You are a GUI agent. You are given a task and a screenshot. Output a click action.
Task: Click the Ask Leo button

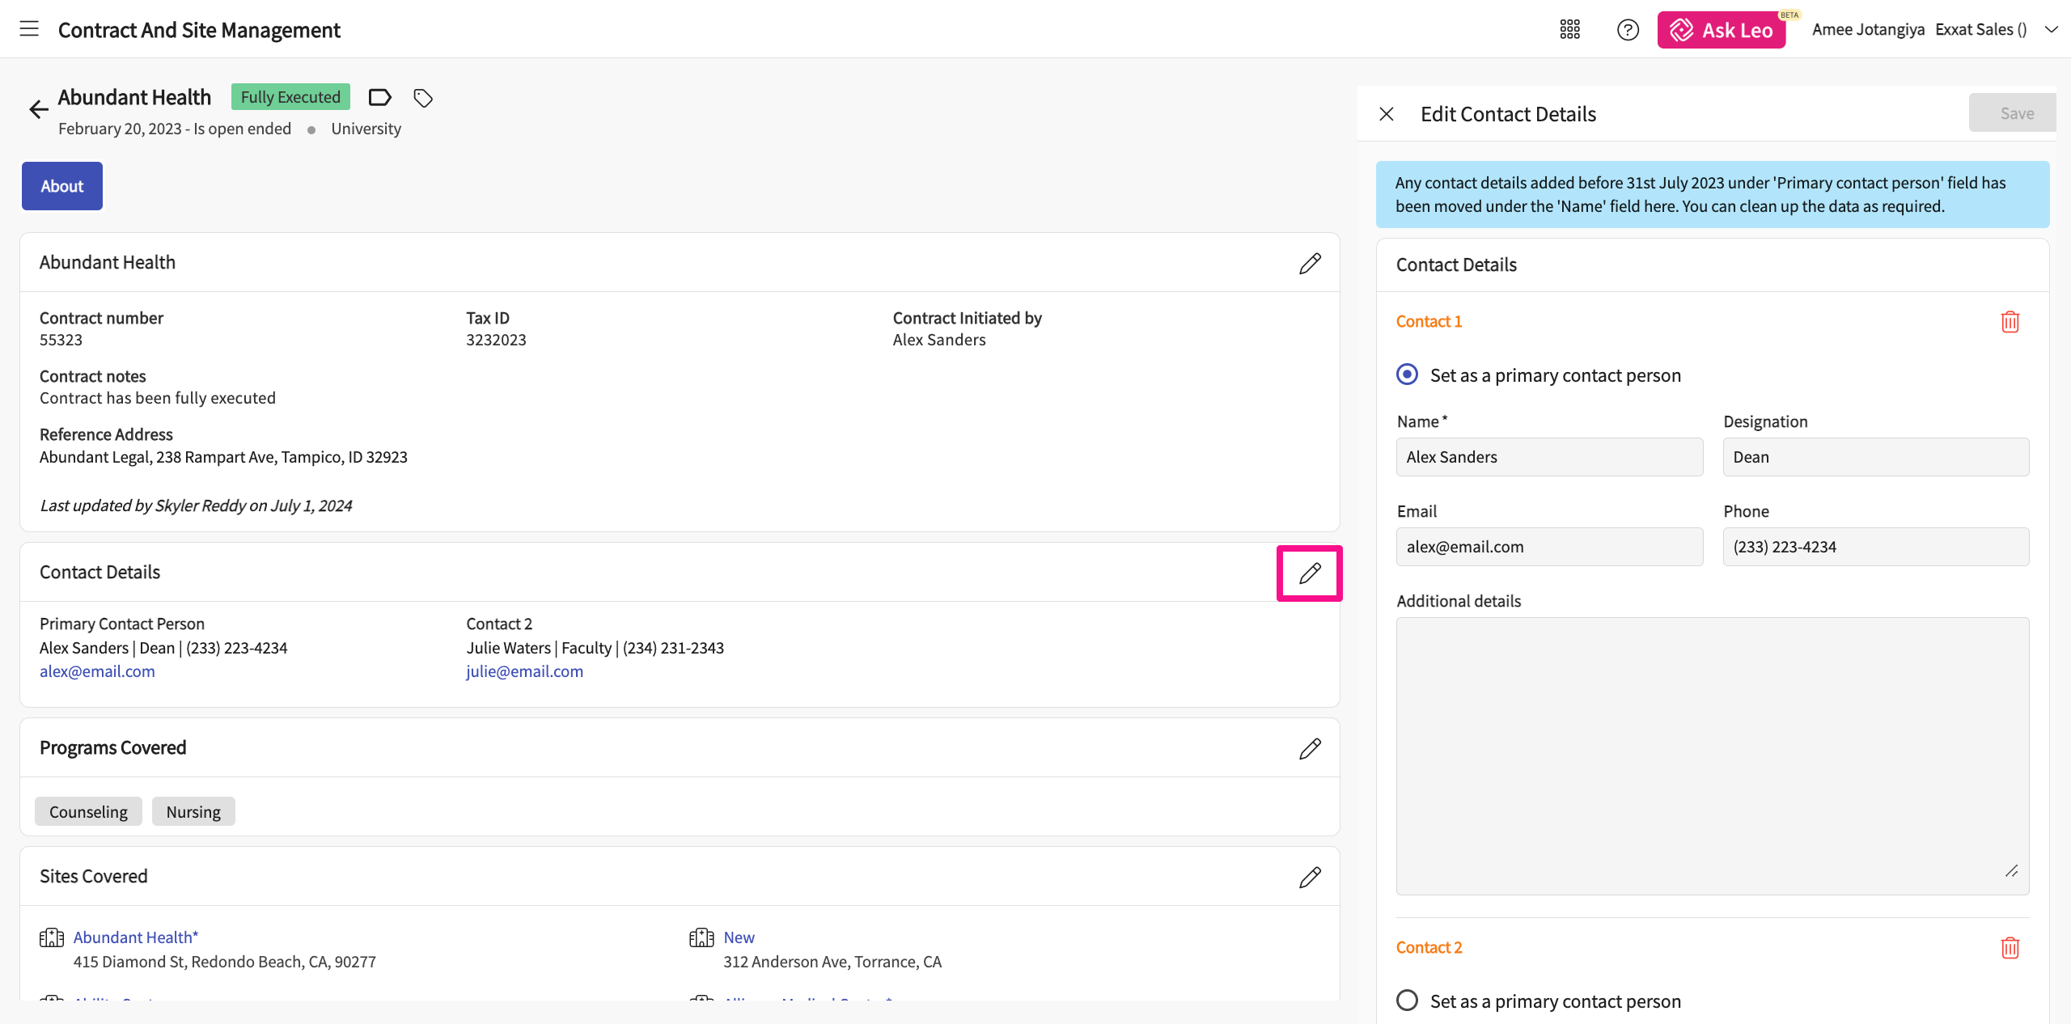click(1721, 30)
